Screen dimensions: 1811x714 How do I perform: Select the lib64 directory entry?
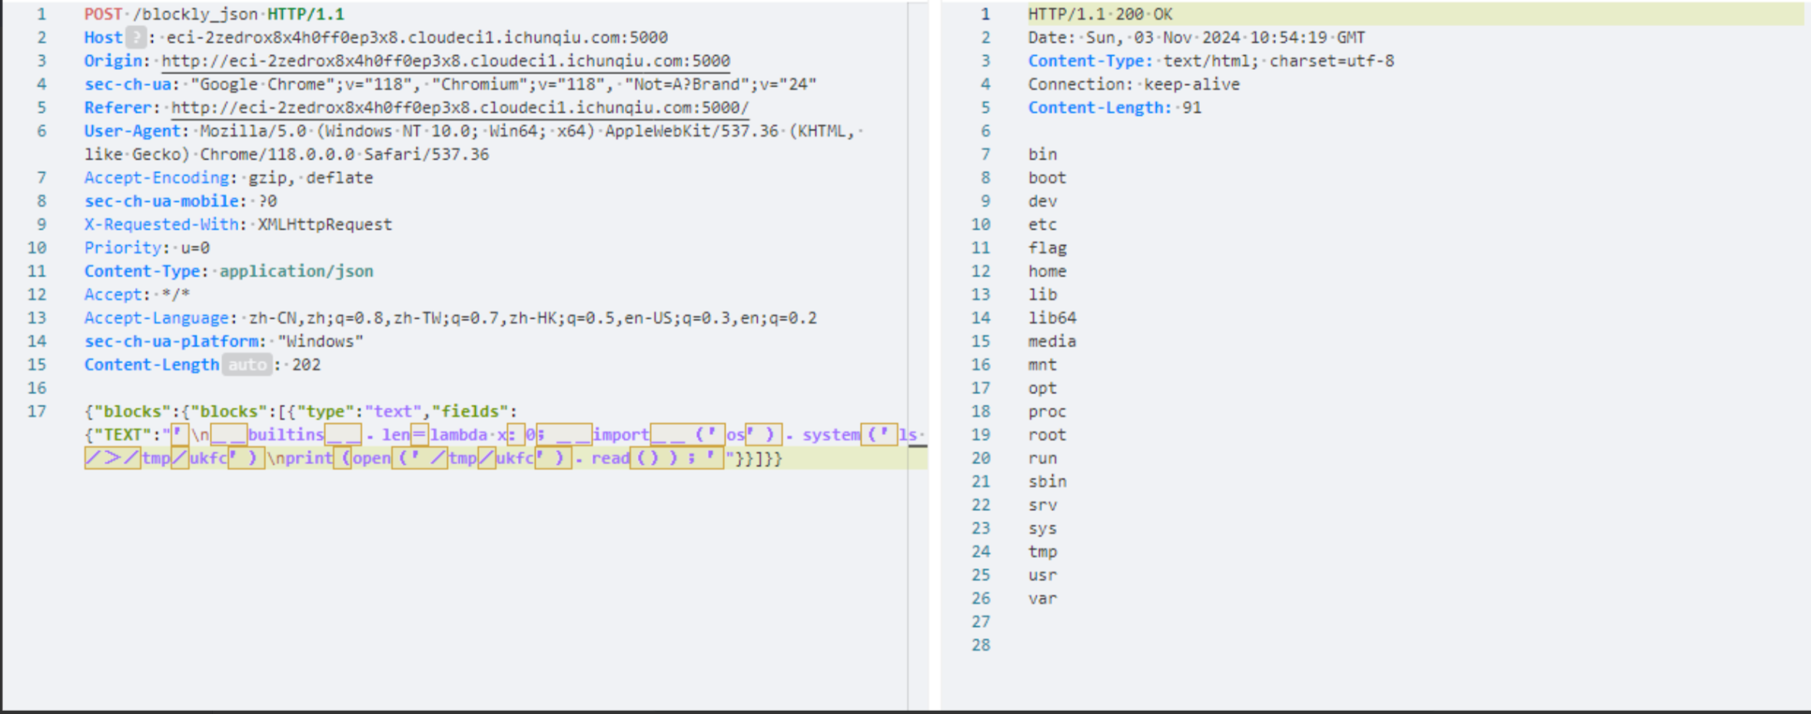coord(1052,317)
